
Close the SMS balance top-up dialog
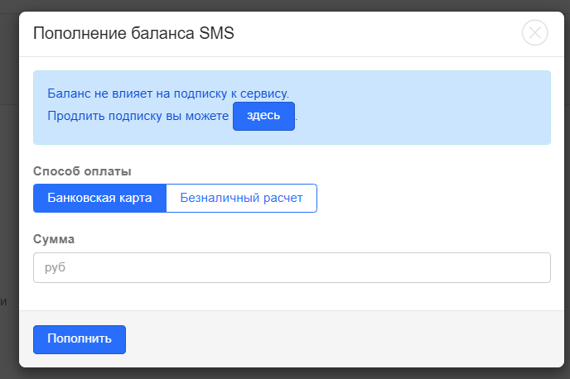tap(535, 33)
